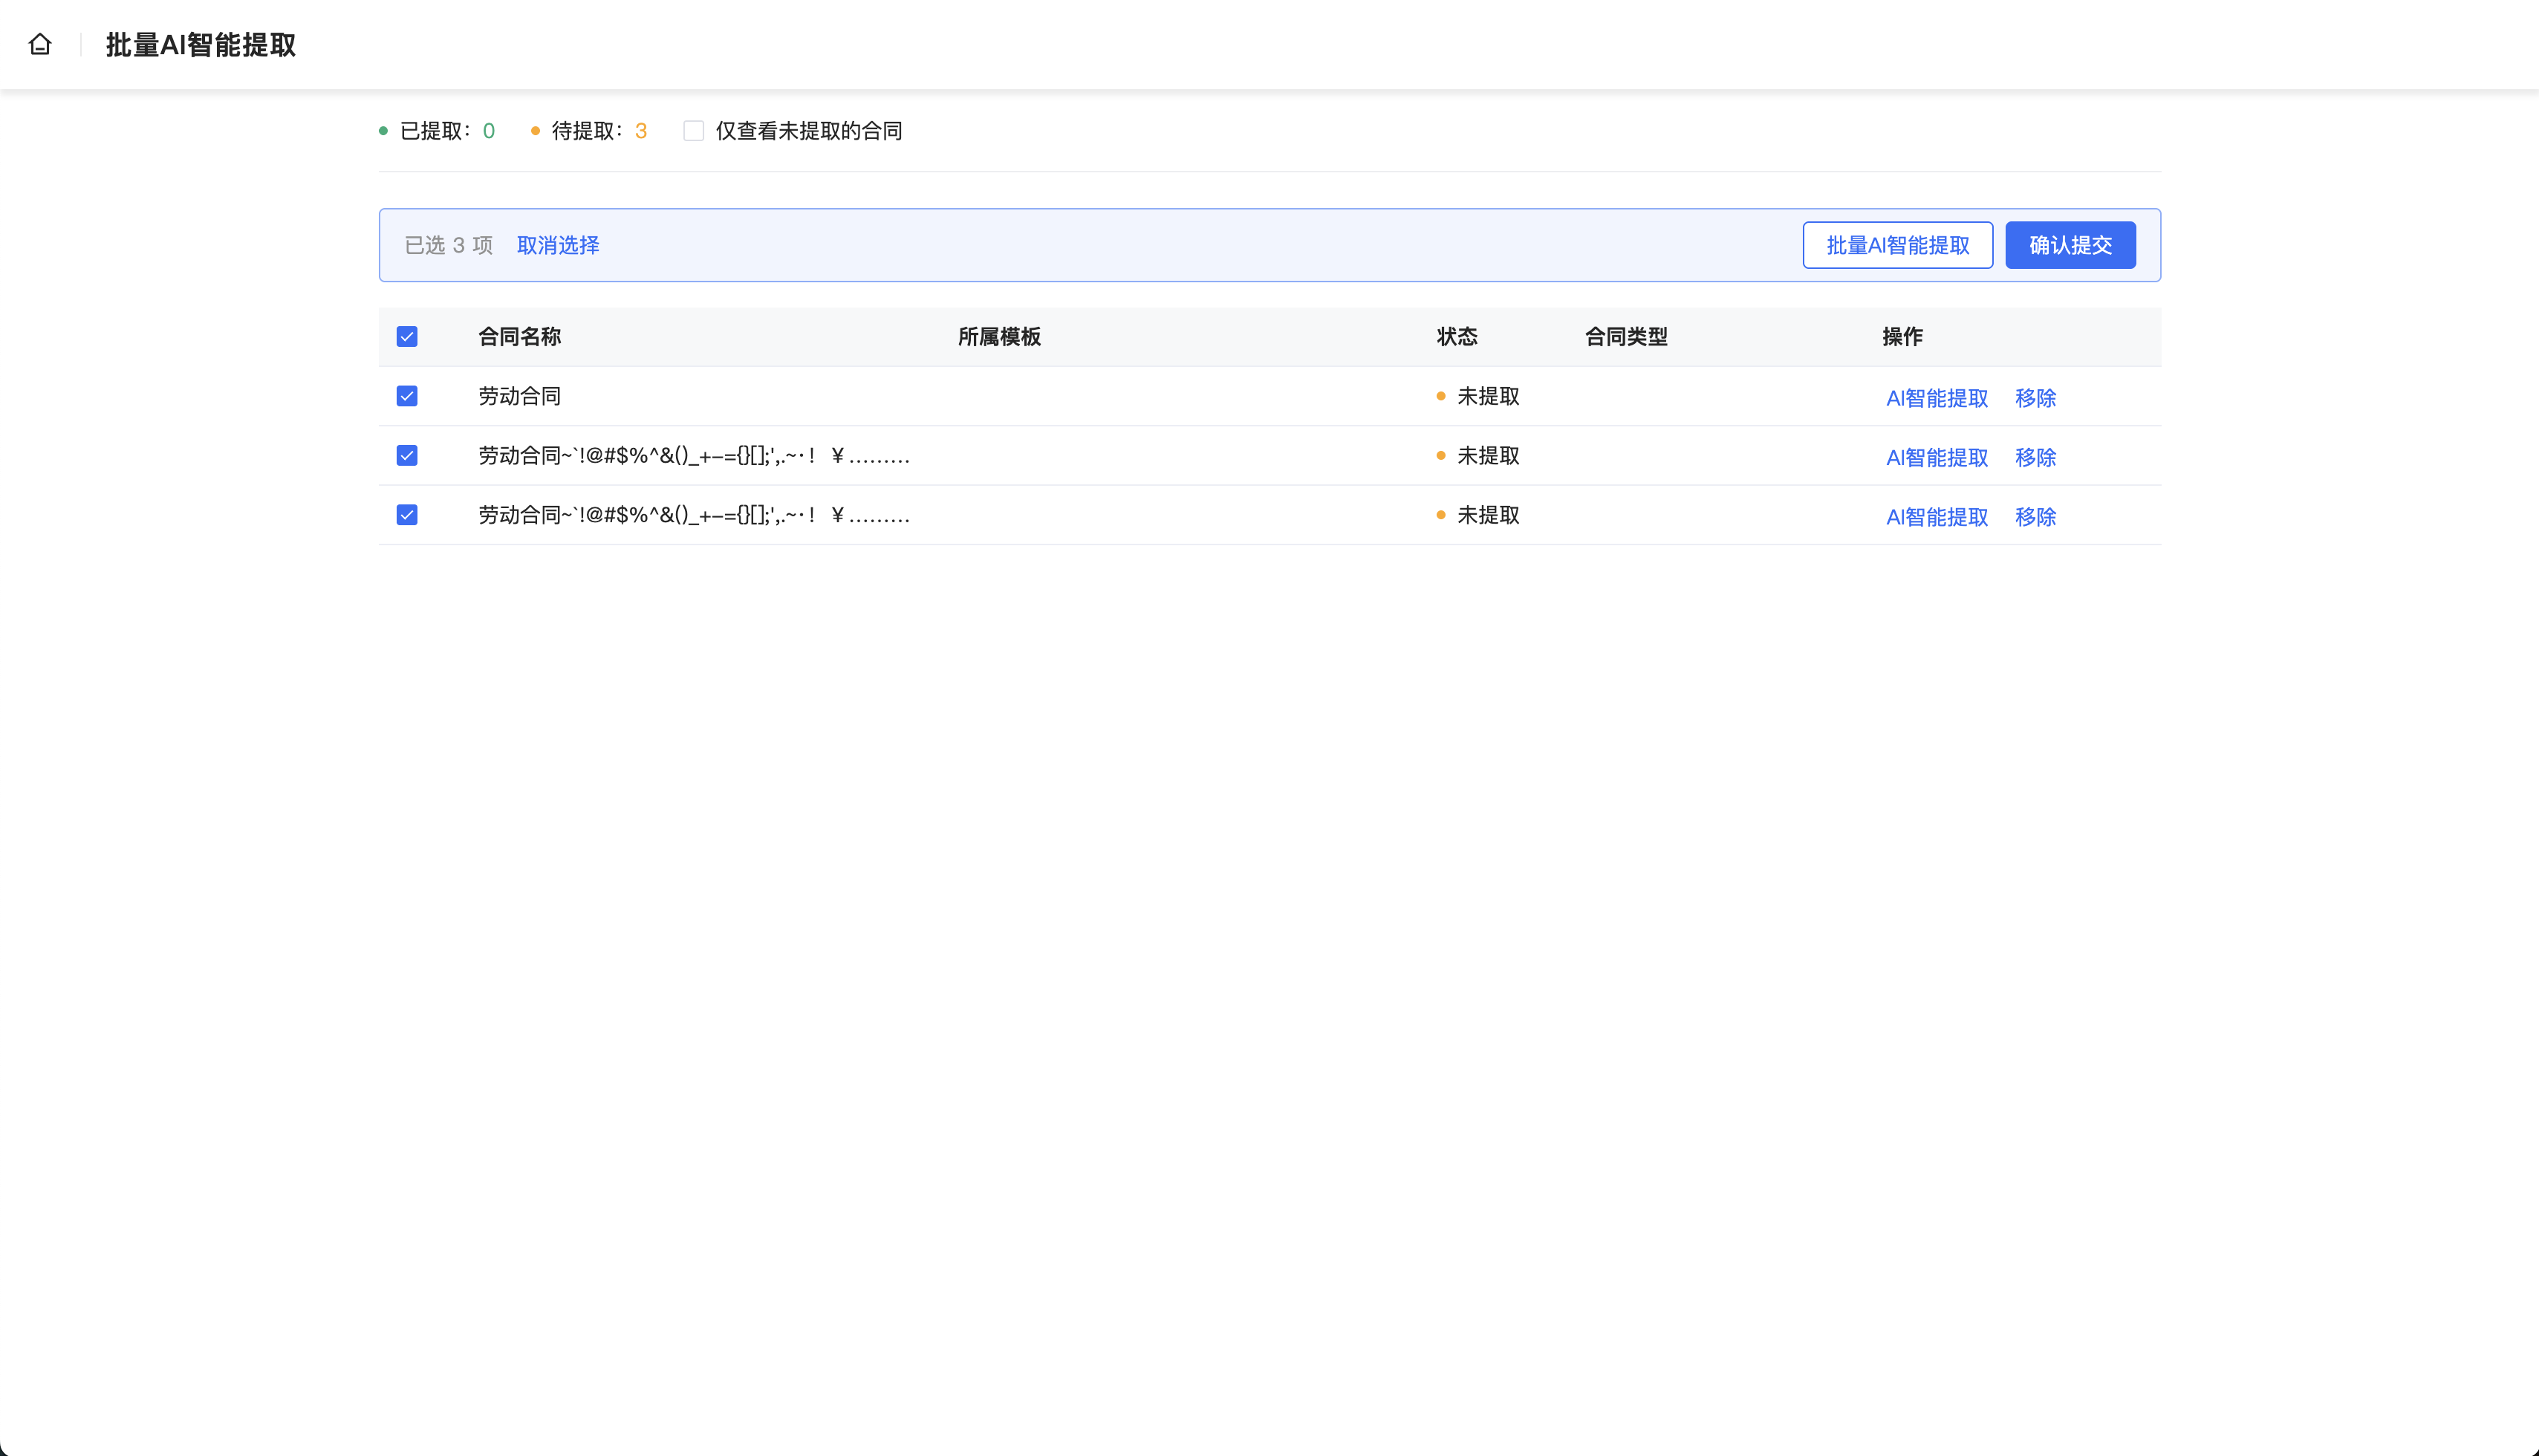Click the first row's 劳动合同 name
The height and width of the screenshot is (1456, 2539).
[x=519, y=396]
